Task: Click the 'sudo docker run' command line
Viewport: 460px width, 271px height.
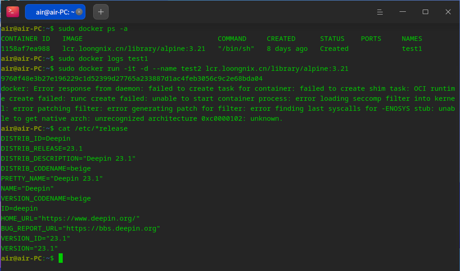Action: coord(203,69)
